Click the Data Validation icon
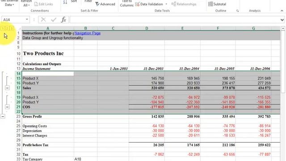This screenshot has width=286, height=161. (138, 4)
